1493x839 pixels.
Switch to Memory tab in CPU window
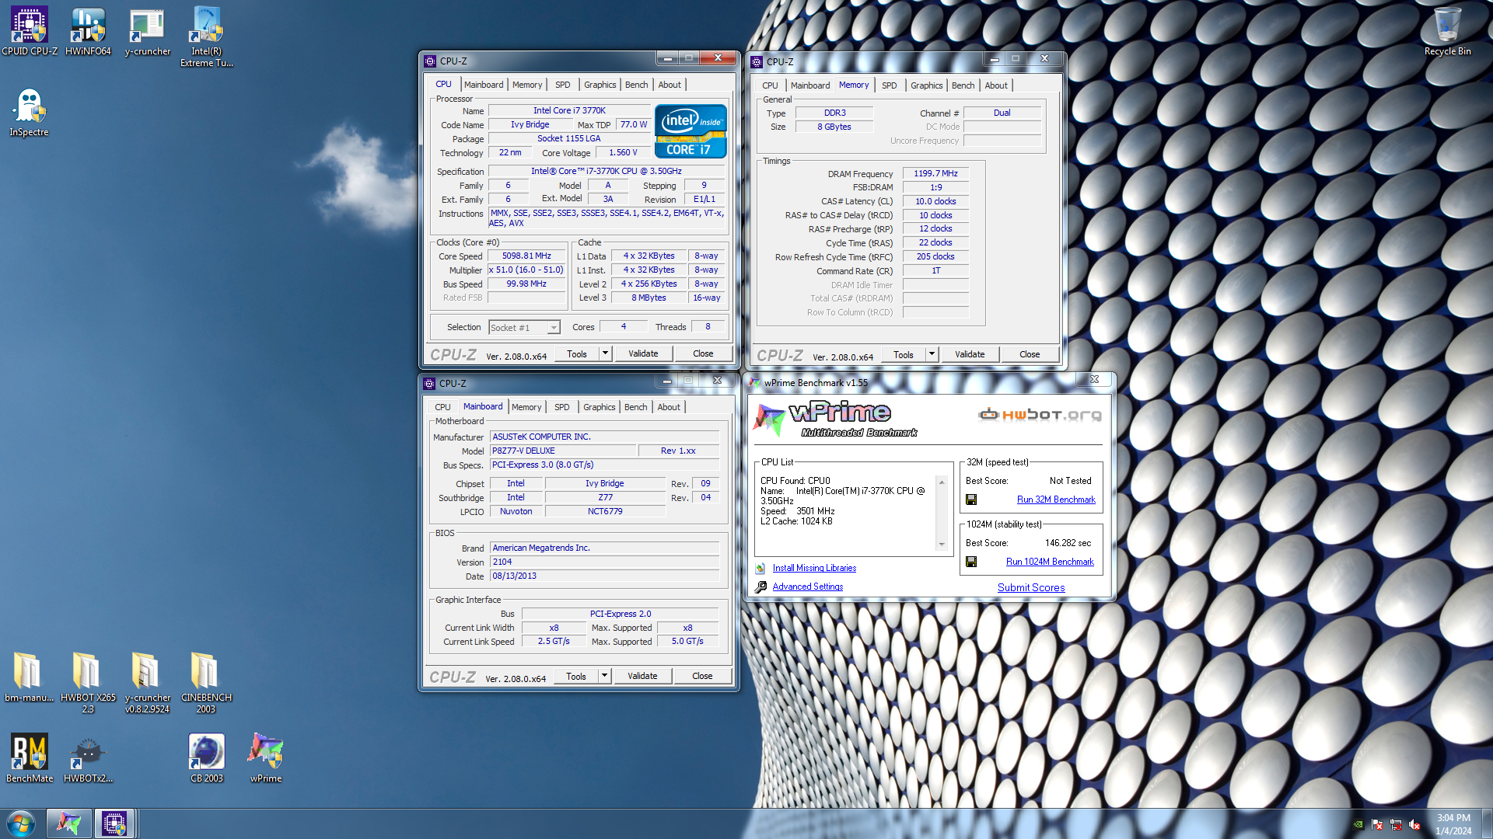pos(527,85)
